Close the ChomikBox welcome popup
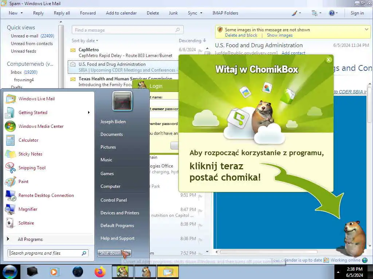 [329, 60]
